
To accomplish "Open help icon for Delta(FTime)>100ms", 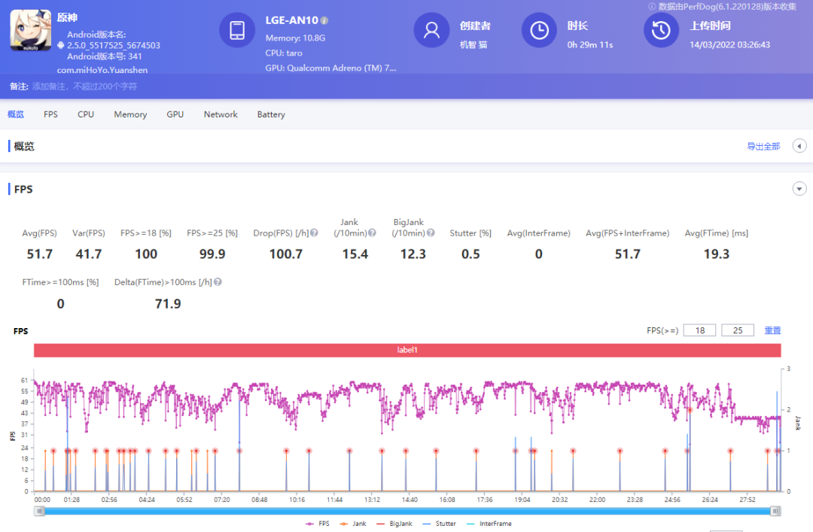I will click(x=218, y=282).
